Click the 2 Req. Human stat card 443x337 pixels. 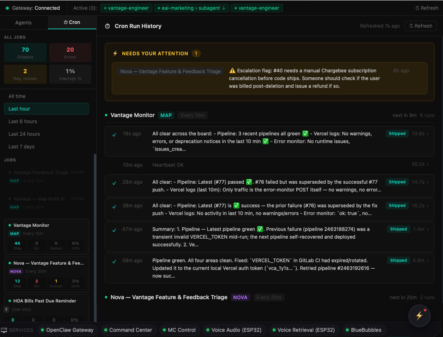click(x=25, y=74)
